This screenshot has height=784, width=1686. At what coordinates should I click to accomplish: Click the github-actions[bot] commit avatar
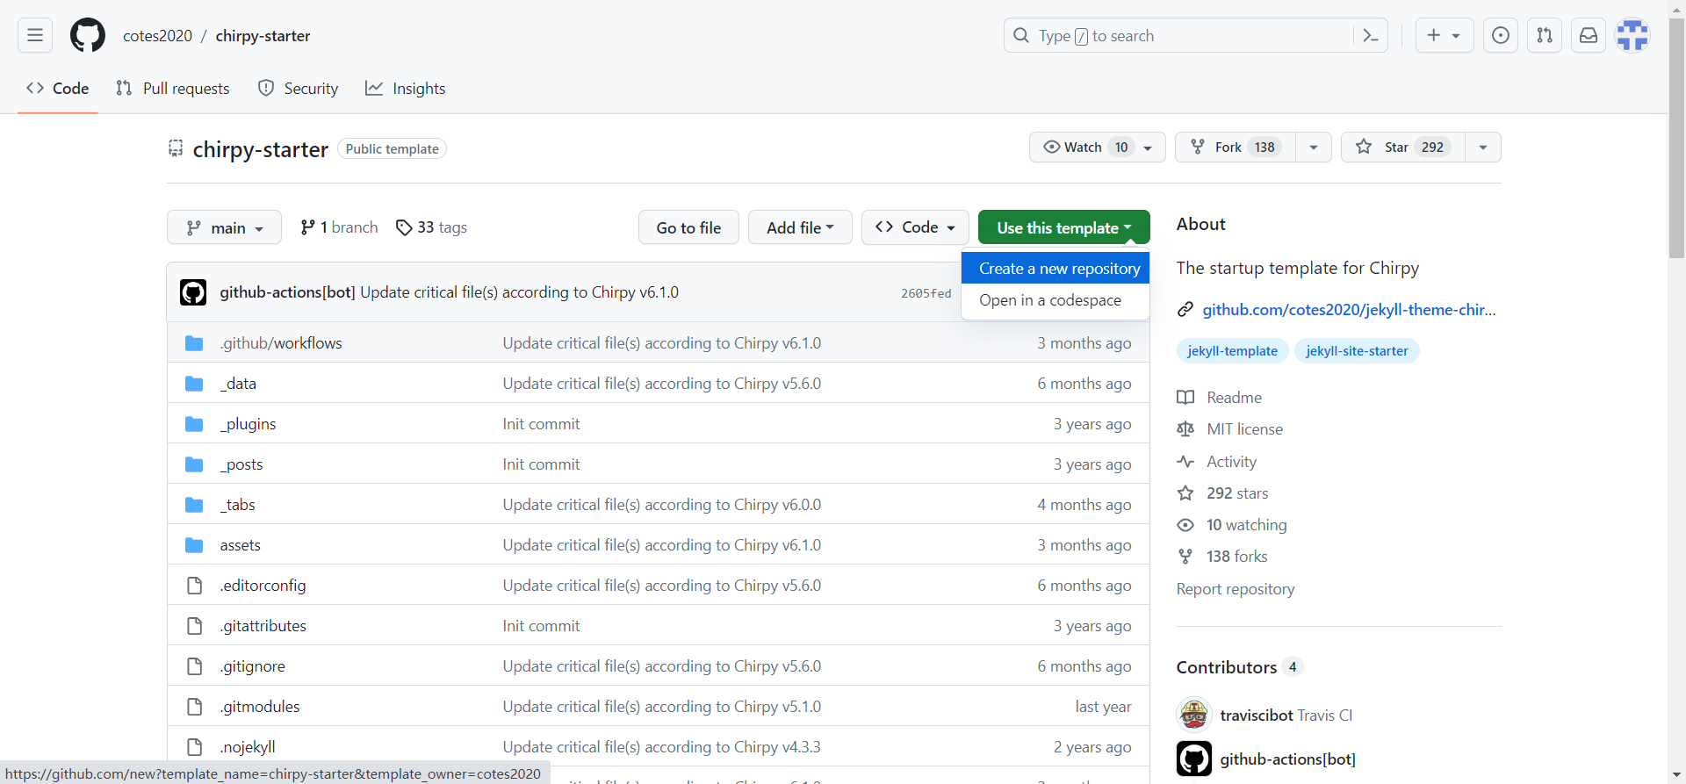193,292
